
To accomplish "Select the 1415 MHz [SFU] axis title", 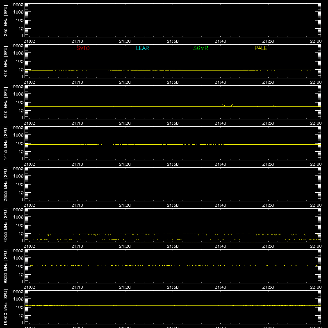I will 5,143.
